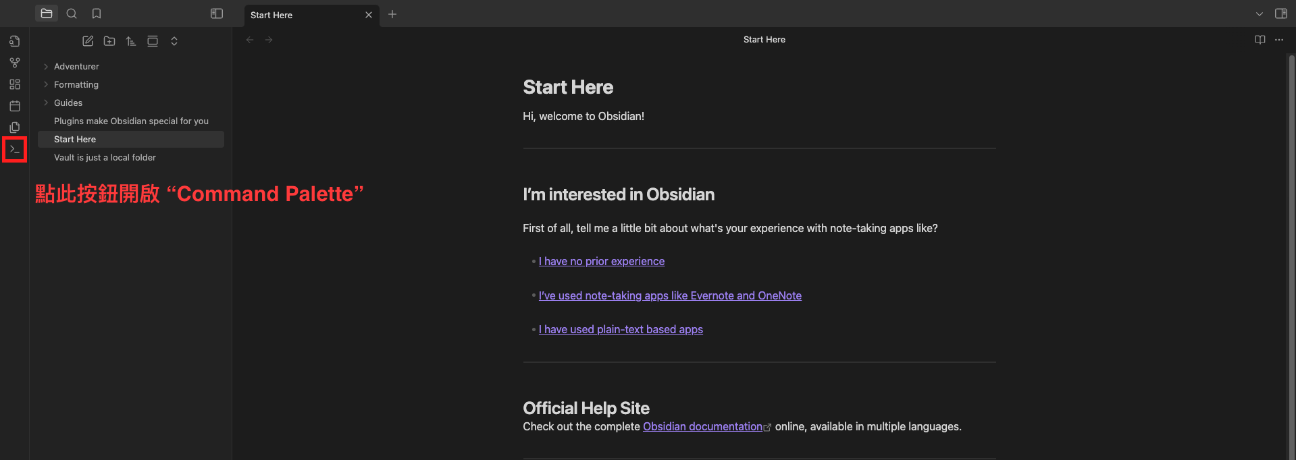Viewport: 1296px width, 460px height.
Task: Click the 'First of all, tell me' paragraph
Action: coord(730,228)
